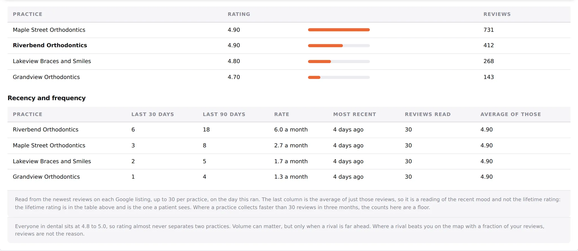Select the 4.80 rating value
578x251 pixels.
pyautogui.click(x=234, y=61)
